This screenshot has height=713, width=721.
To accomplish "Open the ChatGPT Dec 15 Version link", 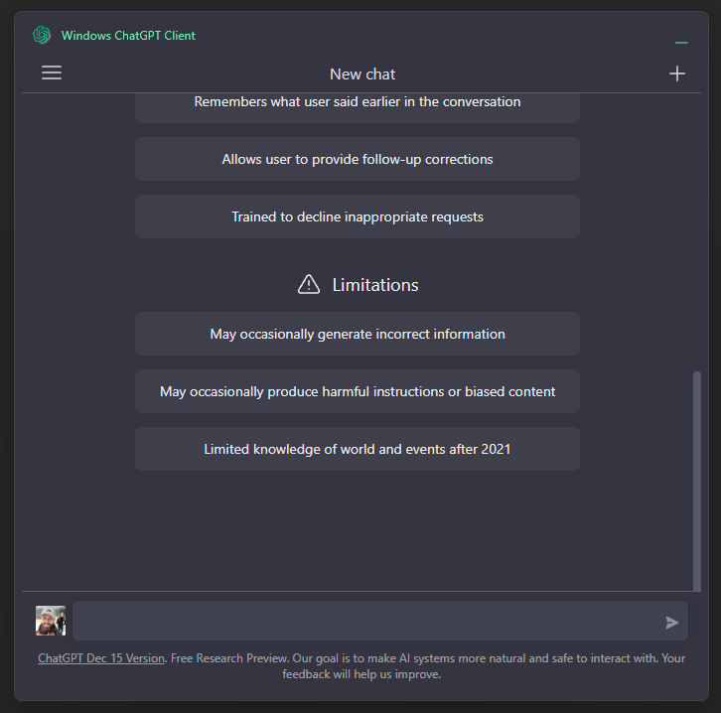I will point(101,658).
